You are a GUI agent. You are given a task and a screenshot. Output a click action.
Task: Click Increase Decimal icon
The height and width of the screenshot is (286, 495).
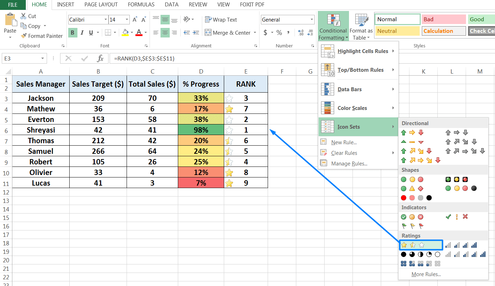click(301, 33)
